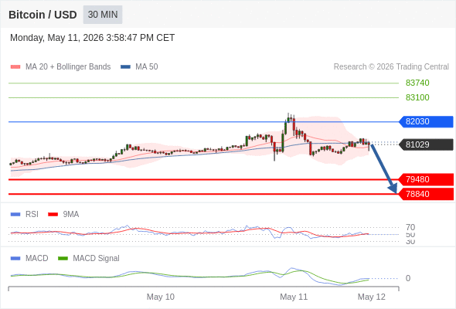Click the 30 MIN timeframe badge
This screenshot has width=456, height=309.
103,15
